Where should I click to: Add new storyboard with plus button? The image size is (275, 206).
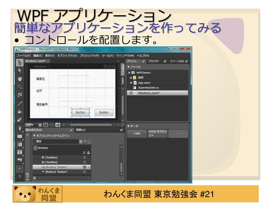pos(85,141)
